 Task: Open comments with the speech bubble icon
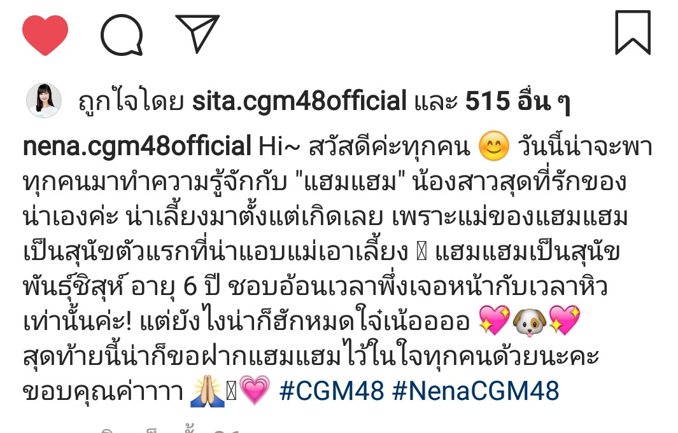122,35
